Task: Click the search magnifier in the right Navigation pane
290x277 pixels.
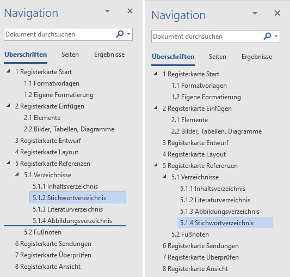Action: point(267,37)
